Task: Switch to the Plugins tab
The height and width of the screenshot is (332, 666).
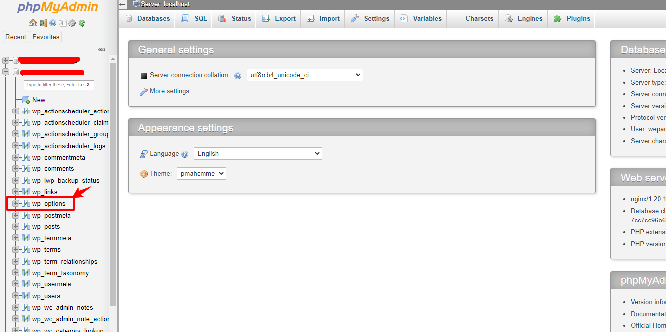Action: click(572, 18)
